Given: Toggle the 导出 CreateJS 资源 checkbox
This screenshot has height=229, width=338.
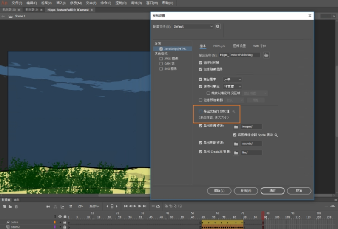Looking at the screenshot, I should point(201,152).
